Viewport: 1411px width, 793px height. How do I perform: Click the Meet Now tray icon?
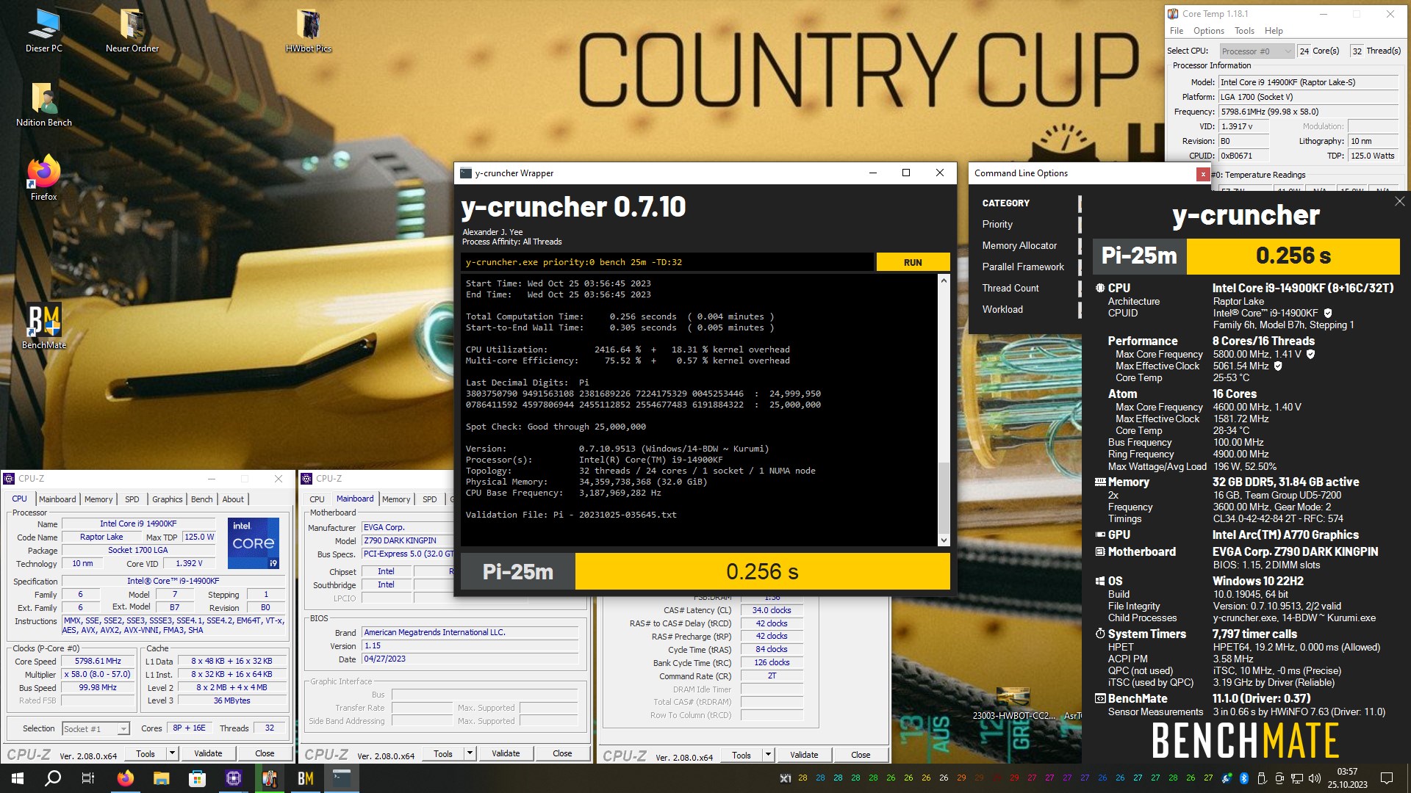tap(1279, 778)
